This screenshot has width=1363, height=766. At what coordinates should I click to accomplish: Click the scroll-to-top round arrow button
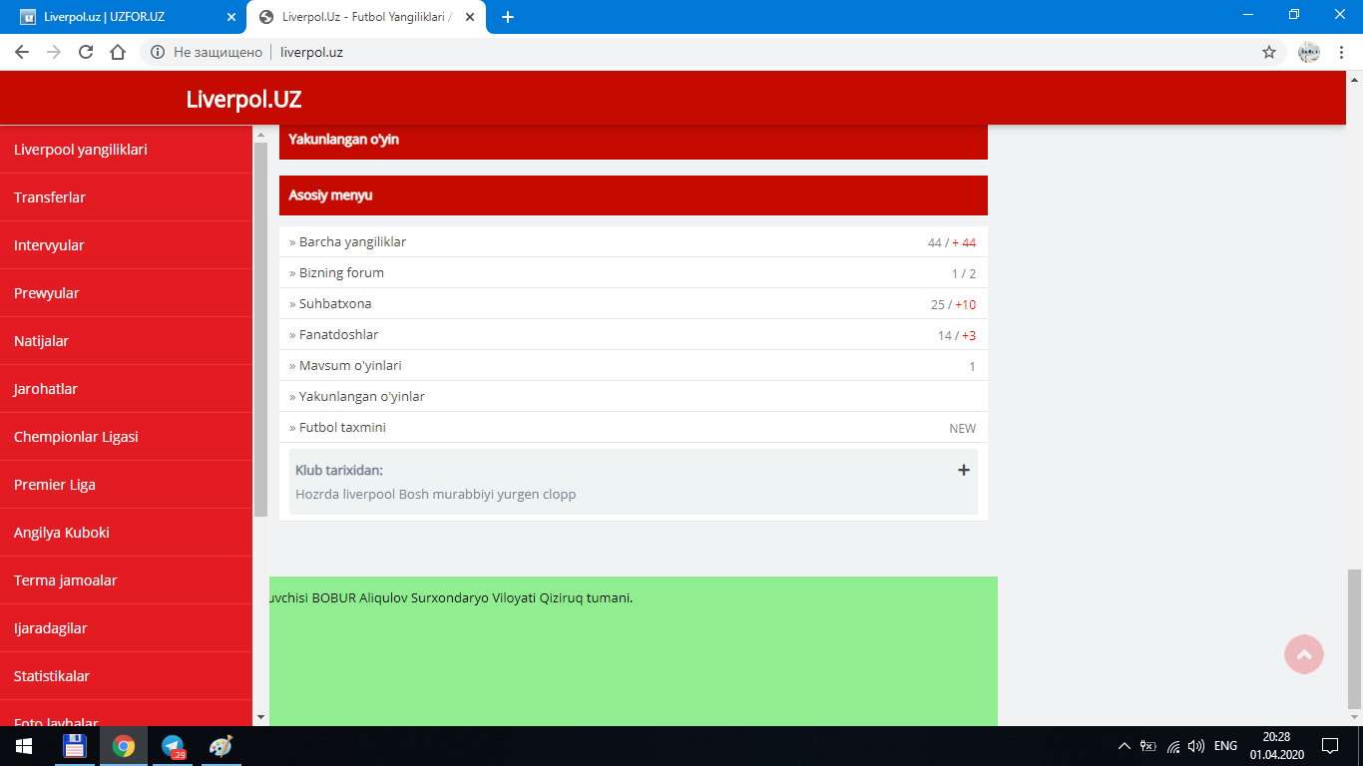(1303, 654)
